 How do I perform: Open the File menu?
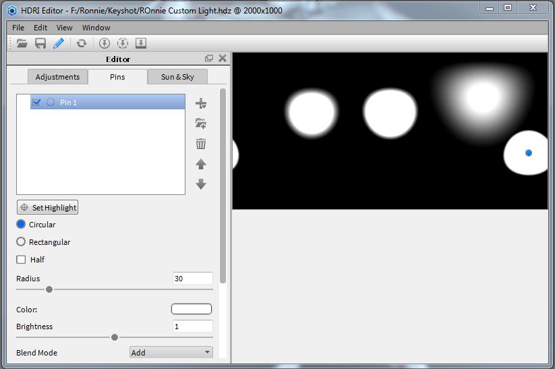[x=18, y=28]
